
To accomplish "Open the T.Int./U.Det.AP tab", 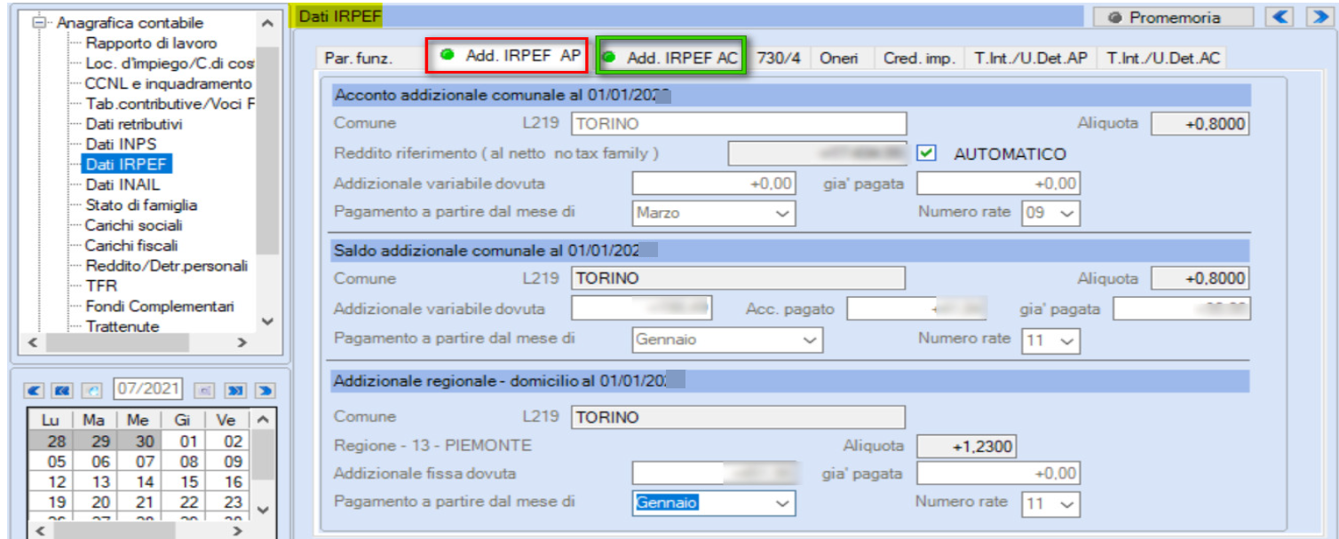I will tap(1031, 59).
